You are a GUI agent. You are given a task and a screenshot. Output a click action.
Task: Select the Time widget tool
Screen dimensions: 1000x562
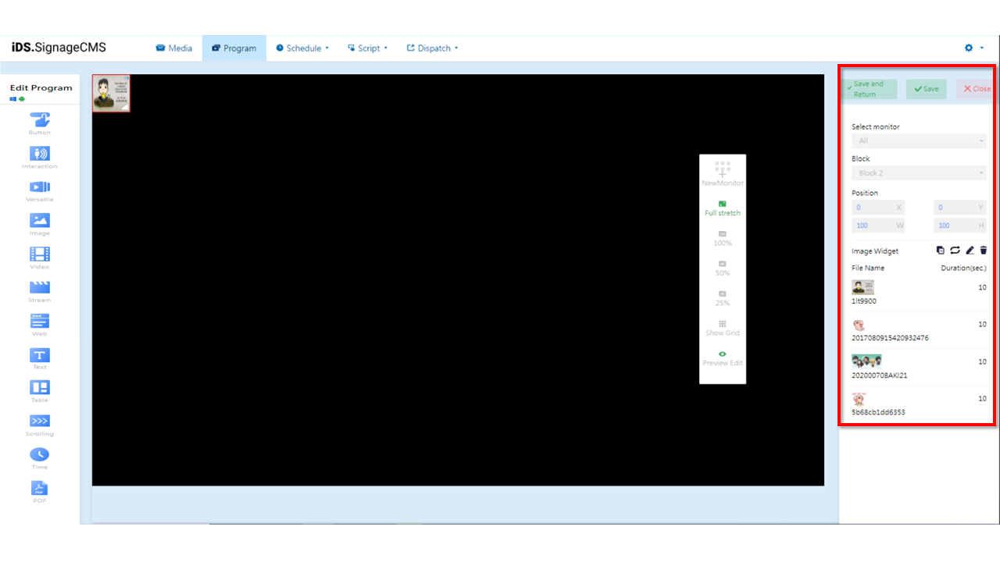coord(40,455)
